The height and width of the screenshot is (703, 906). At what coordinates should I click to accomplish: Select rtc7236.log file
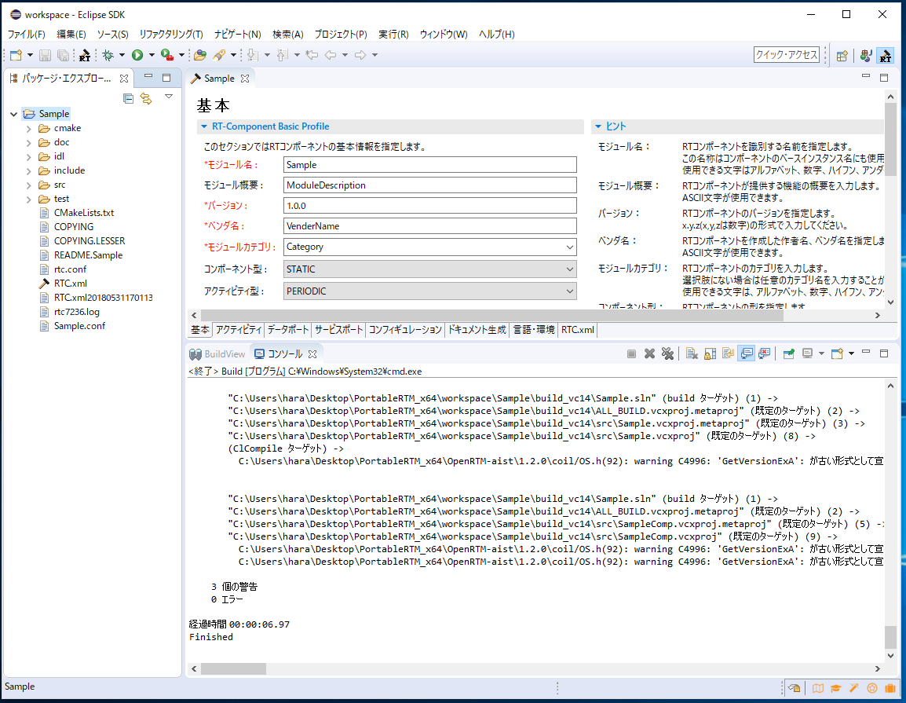tap(76, 312)
